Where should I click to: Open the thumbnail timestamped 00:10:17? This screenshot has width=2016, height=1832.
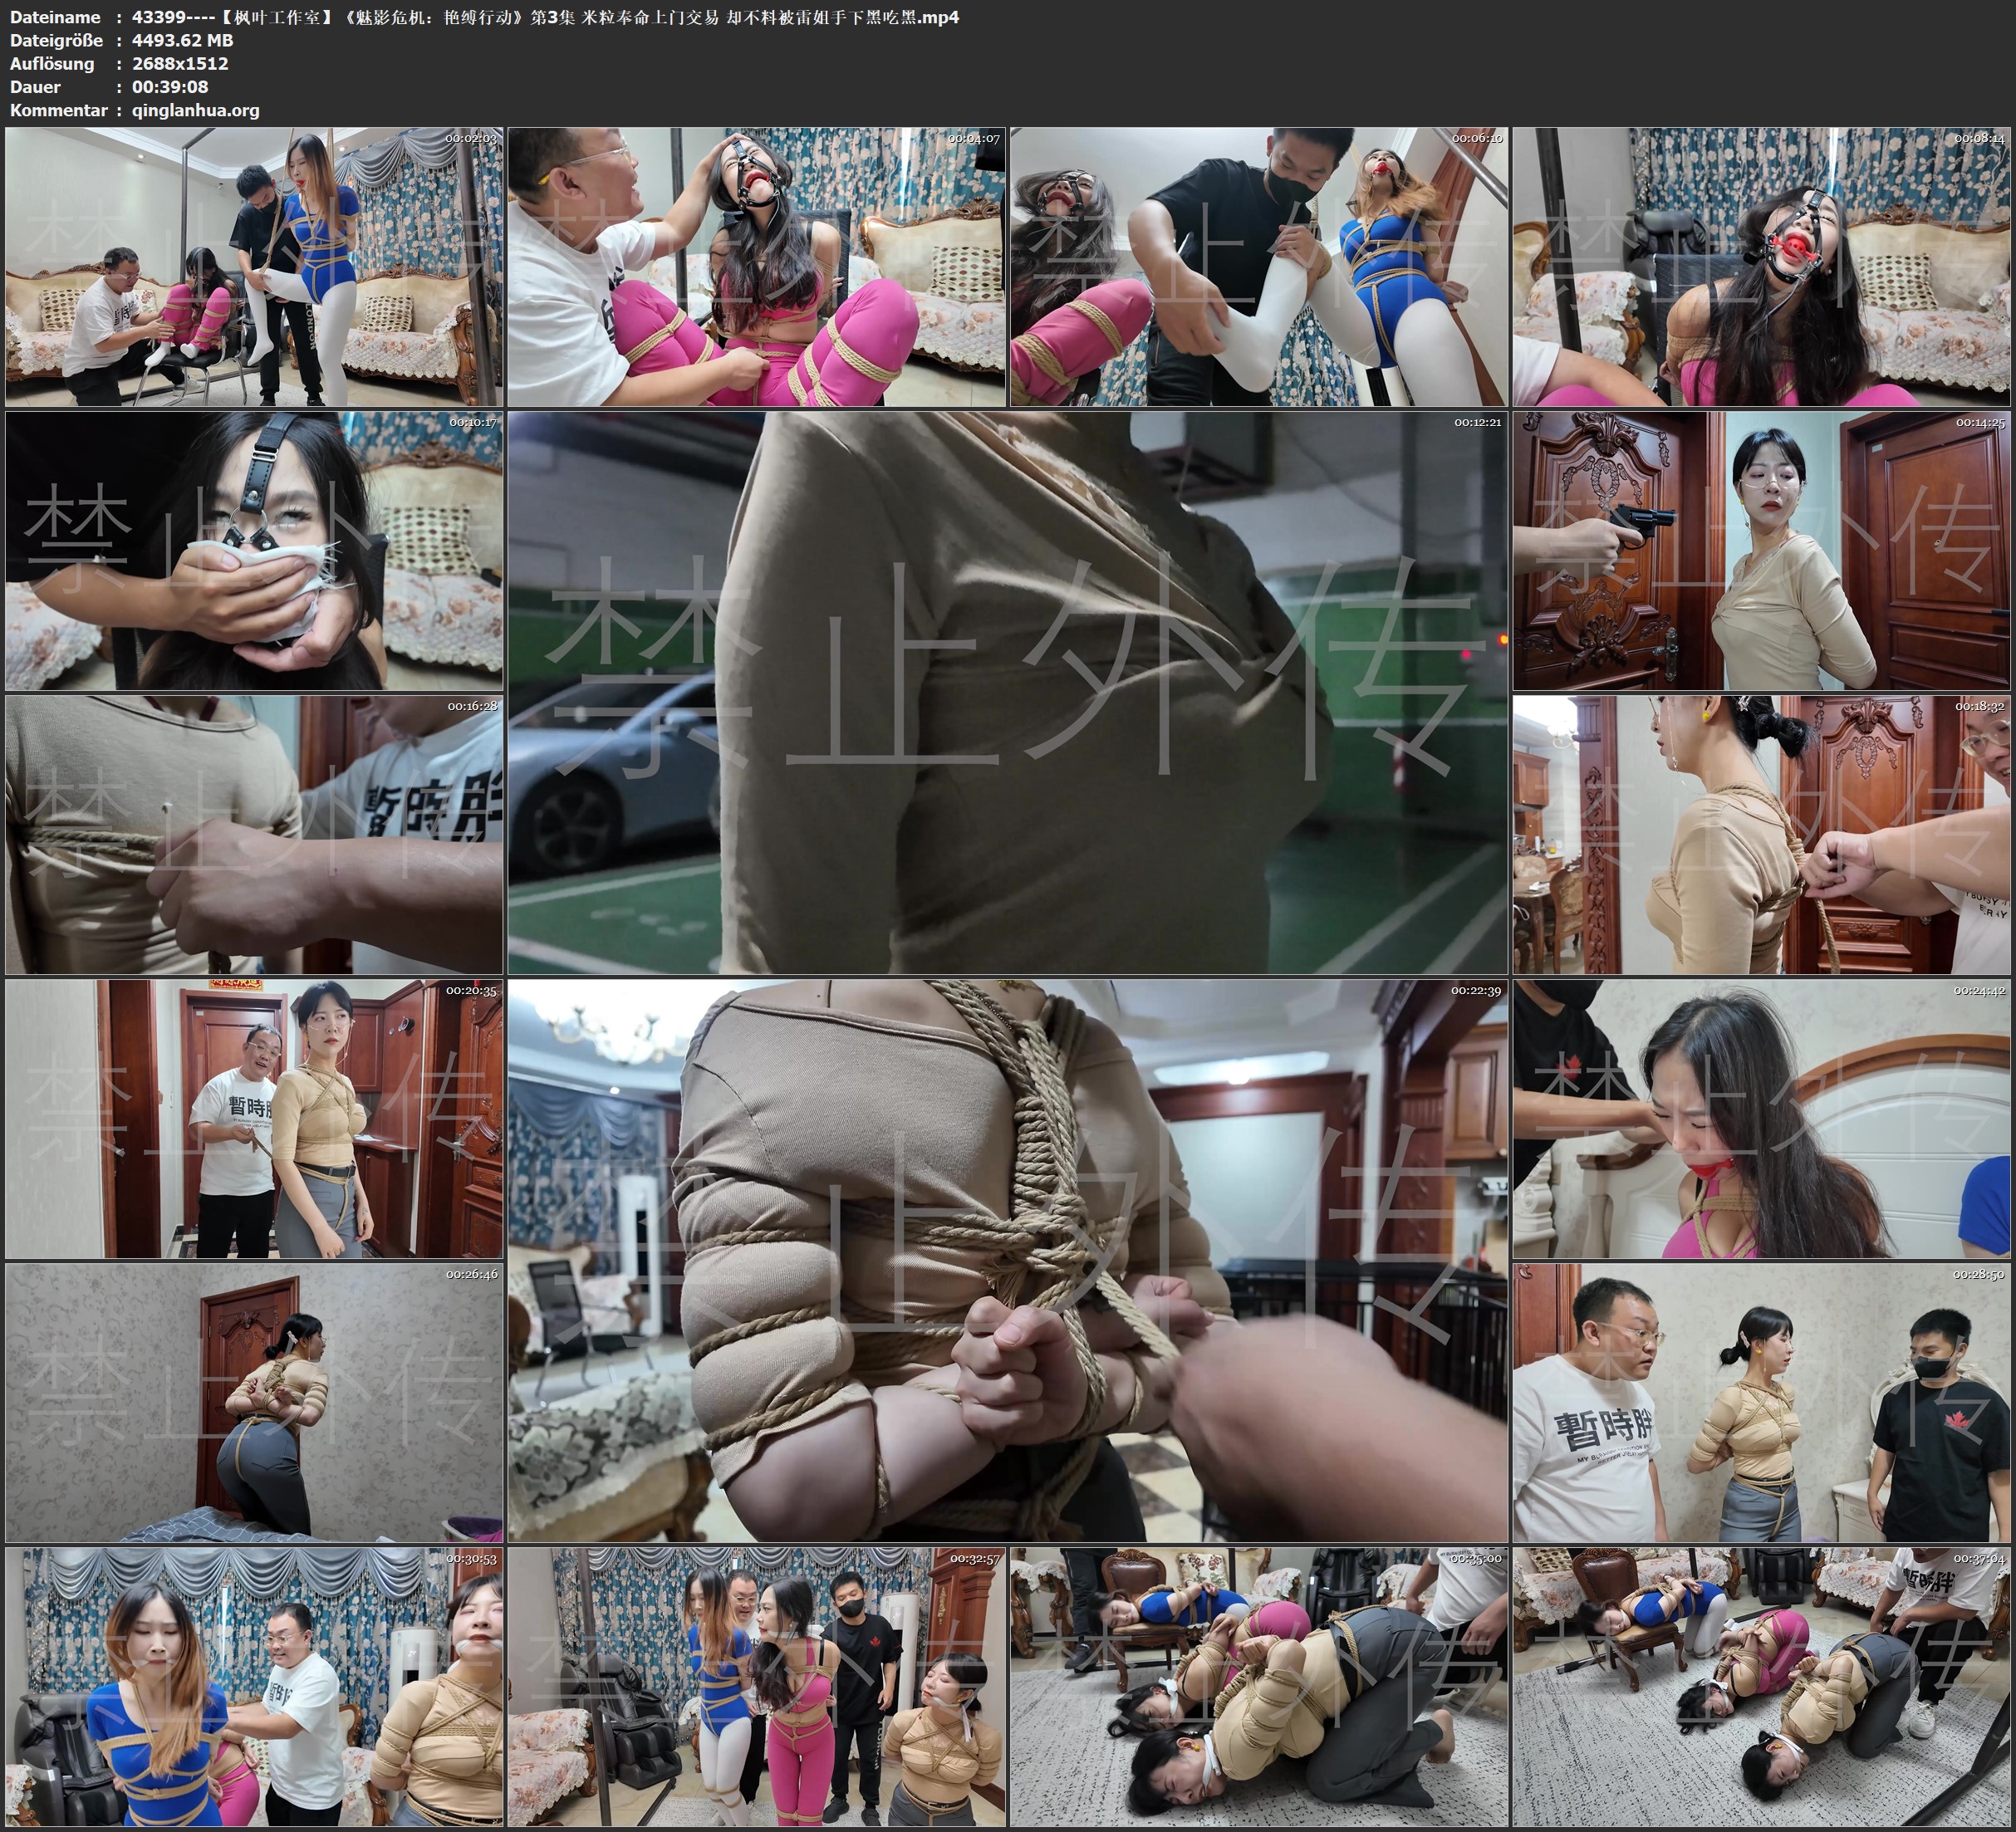click(254, 550)
